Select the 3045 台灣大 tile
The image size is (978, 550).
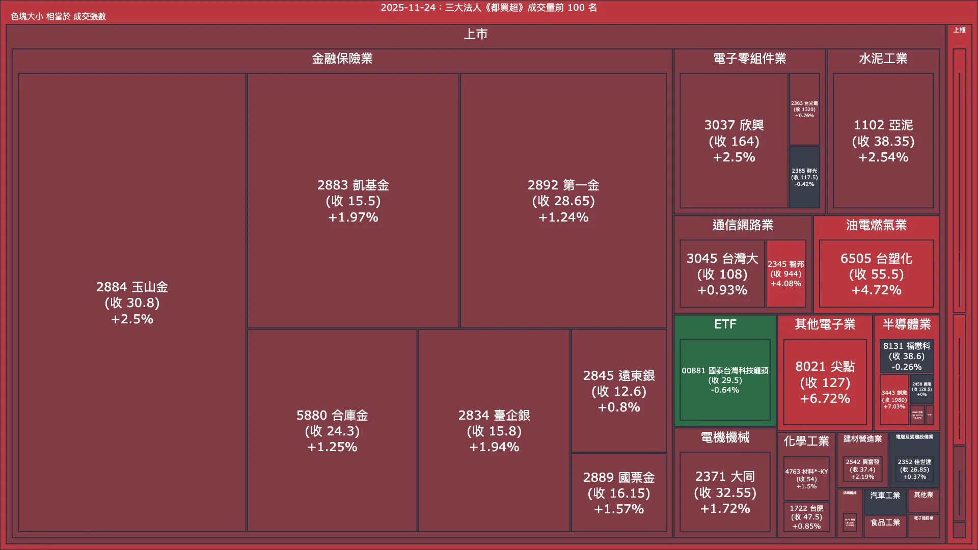pos(722,274)
